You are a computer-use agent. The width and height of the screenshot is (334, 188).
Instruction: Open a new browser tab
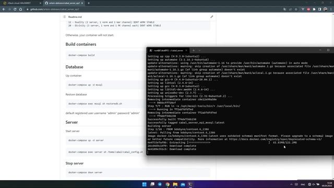(89, 3)
